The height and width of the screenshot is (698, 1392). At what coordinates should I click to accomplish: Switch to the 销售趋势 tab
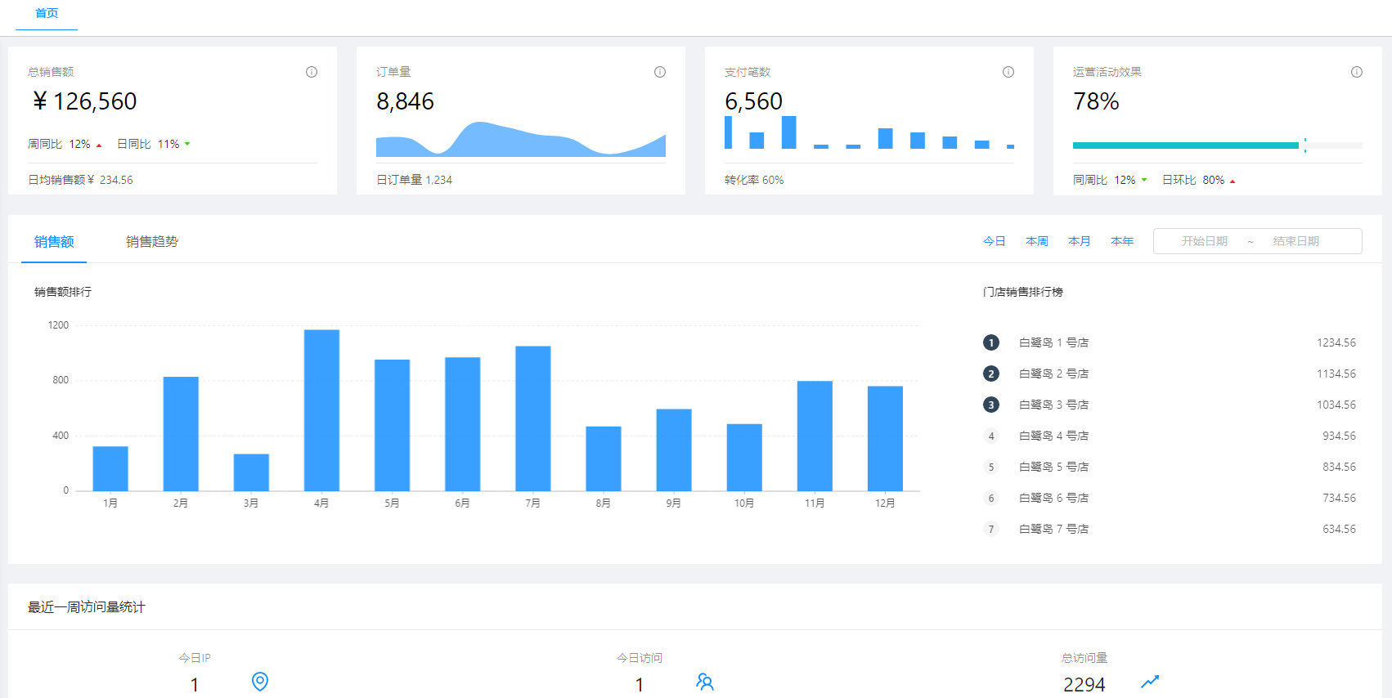click(x=152, y=241)
